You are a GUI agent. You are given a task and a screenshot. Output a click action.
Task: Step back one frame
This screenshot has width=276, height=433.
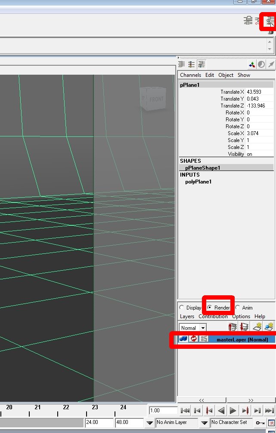197,411
